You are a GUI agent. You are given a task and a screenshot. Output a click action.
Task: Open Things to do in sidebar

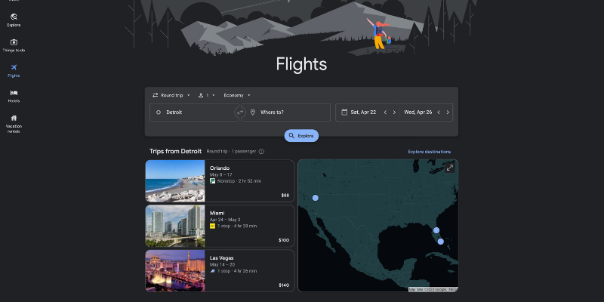[x=14, y=45]
